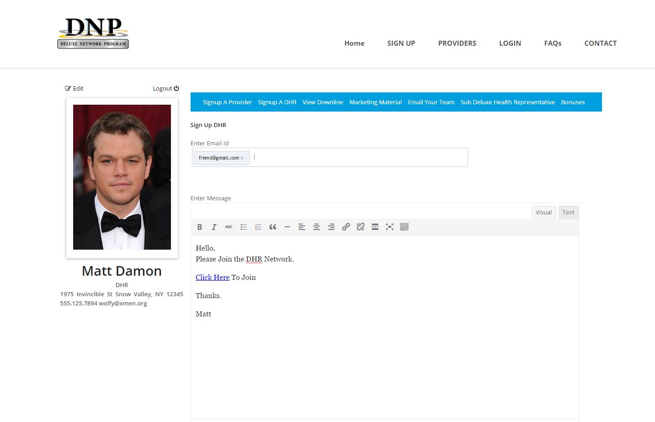Open the Home page
The width and height of the screenshot is (655, 422).
(x=354, y=43)
